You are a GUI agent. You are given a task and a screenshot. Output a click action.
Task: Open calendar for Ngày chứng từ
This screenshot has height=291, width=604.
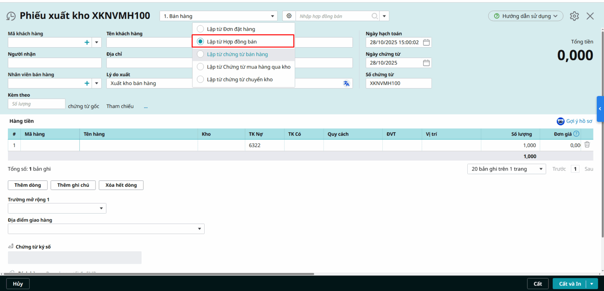click(426, 63)
